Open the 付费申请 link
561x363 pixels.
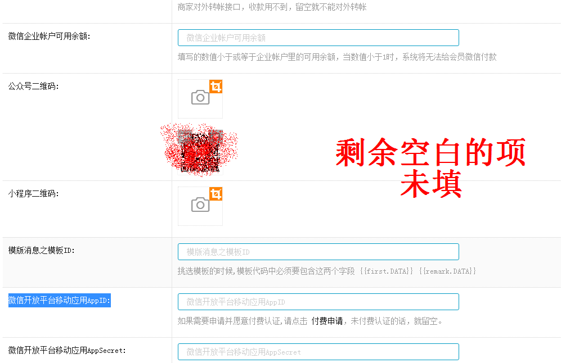coord(327,321)
